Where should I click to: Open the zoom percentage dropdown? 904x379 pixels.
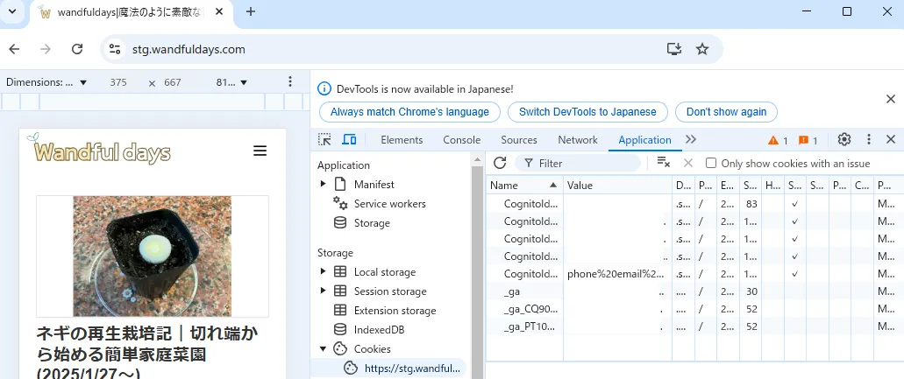click(x=231, y=82)
